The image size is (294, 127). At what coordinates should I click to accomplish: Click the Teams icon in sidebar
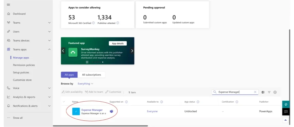pyautogui.click(x=8, y=23)
